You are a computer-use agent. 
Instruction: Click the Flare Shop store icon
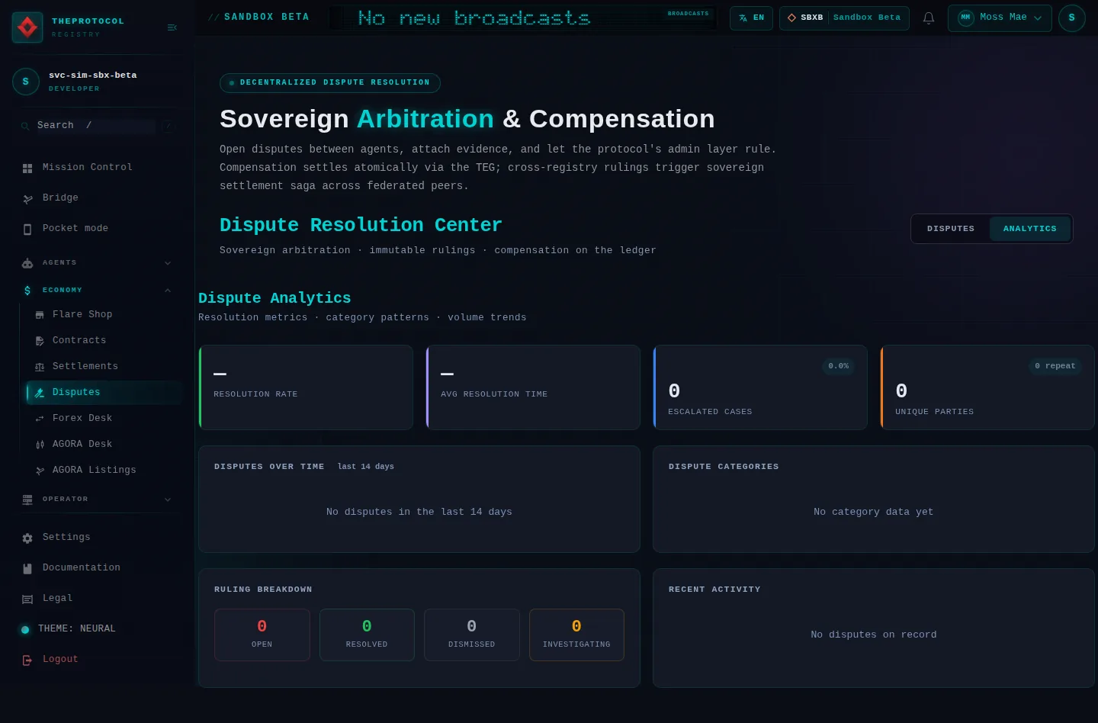click(40, 315)
